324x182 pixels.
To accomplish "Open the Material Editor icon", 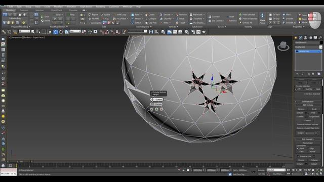I will [x=187, y=32].
